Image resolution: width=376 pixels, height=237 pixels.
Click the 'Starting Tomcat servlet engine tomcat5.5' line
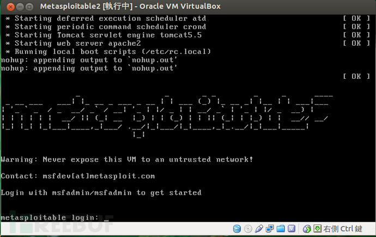[104, 35]
